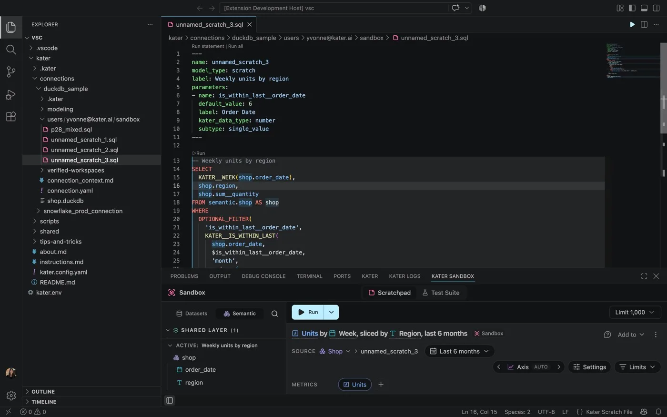Viewport: 667px width, 417px height.
Task: Search the semantic layer with magnifier icon
Action: click(274, 314)
